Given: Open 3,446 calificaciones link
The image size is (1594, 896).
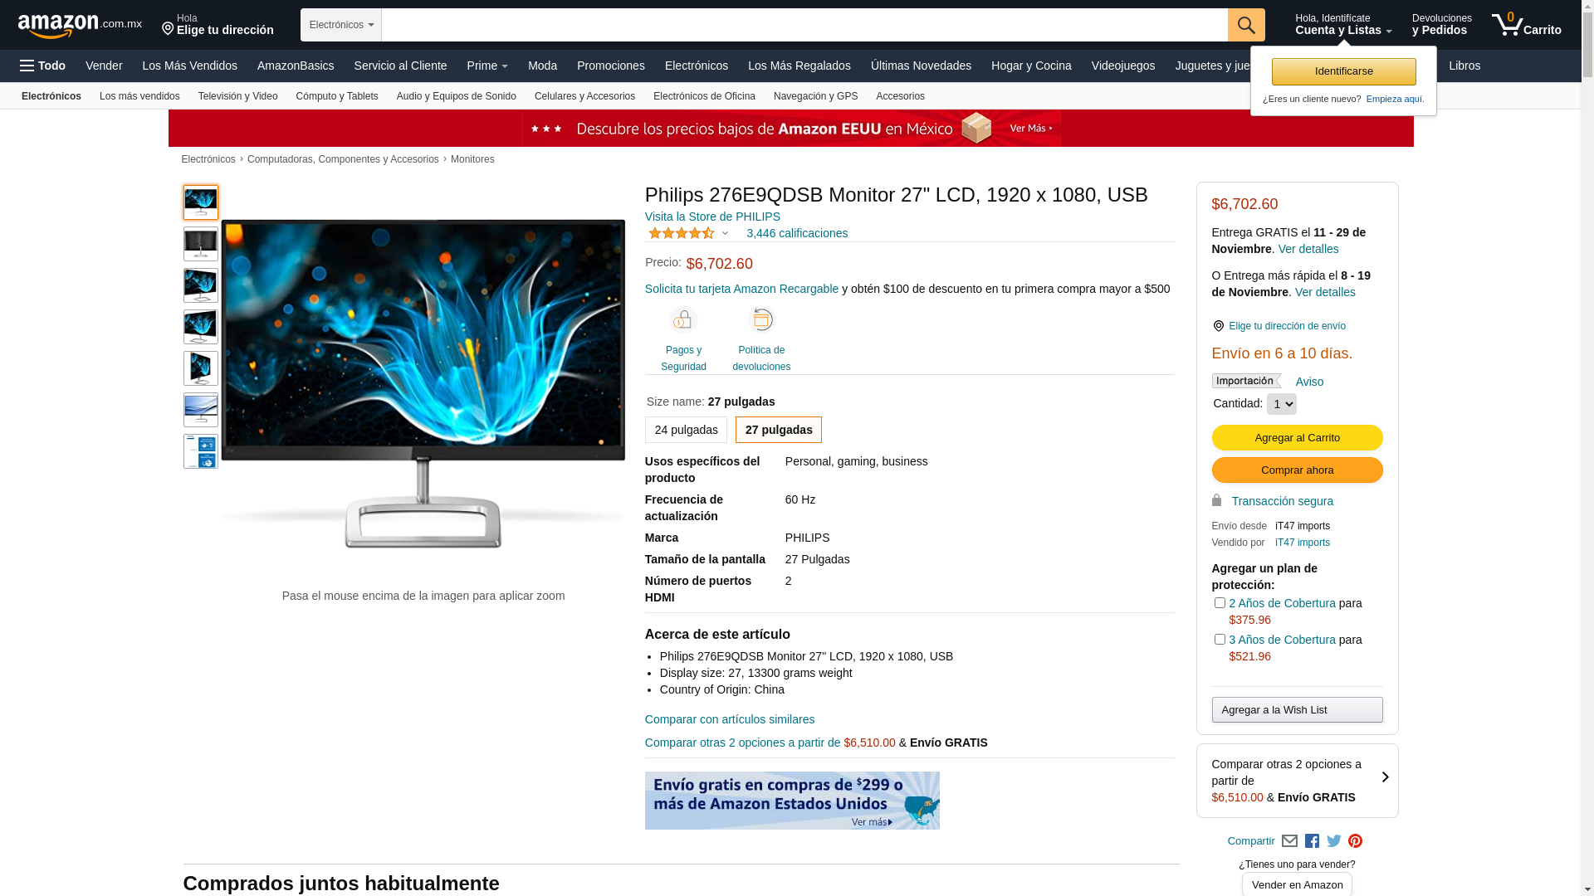Looking at the screenshot, I should click(797, 234).
